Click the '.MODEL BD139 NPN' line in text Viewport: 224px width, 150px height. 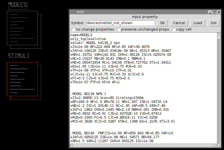tap(88, 94)
